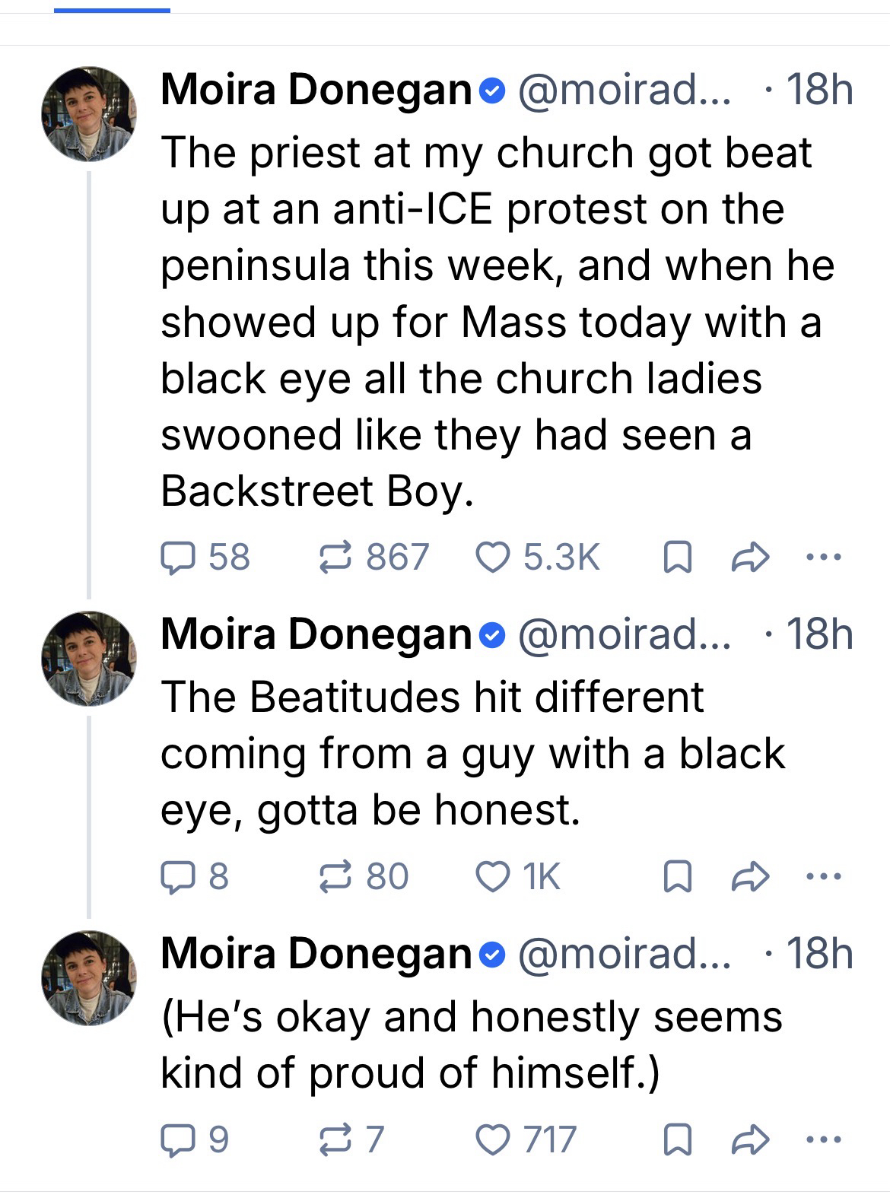Reply to the priest black eye post
This screenshot has height=1198, width=890.
[177, 558]
